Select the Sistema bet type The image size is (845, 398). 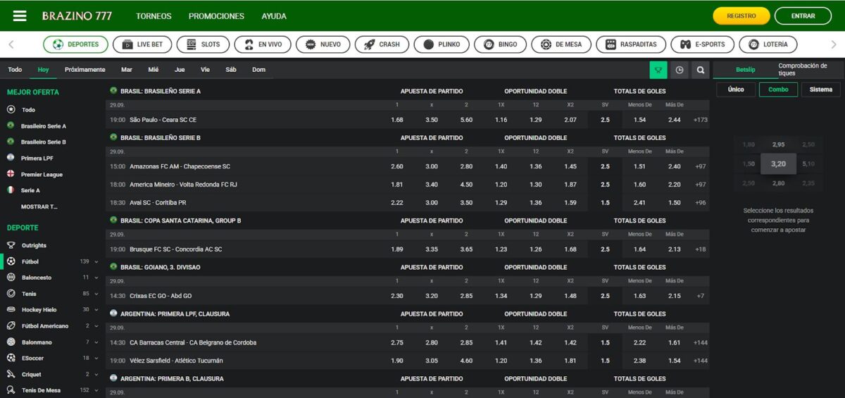pyautogui.click(x=820, y=89)
